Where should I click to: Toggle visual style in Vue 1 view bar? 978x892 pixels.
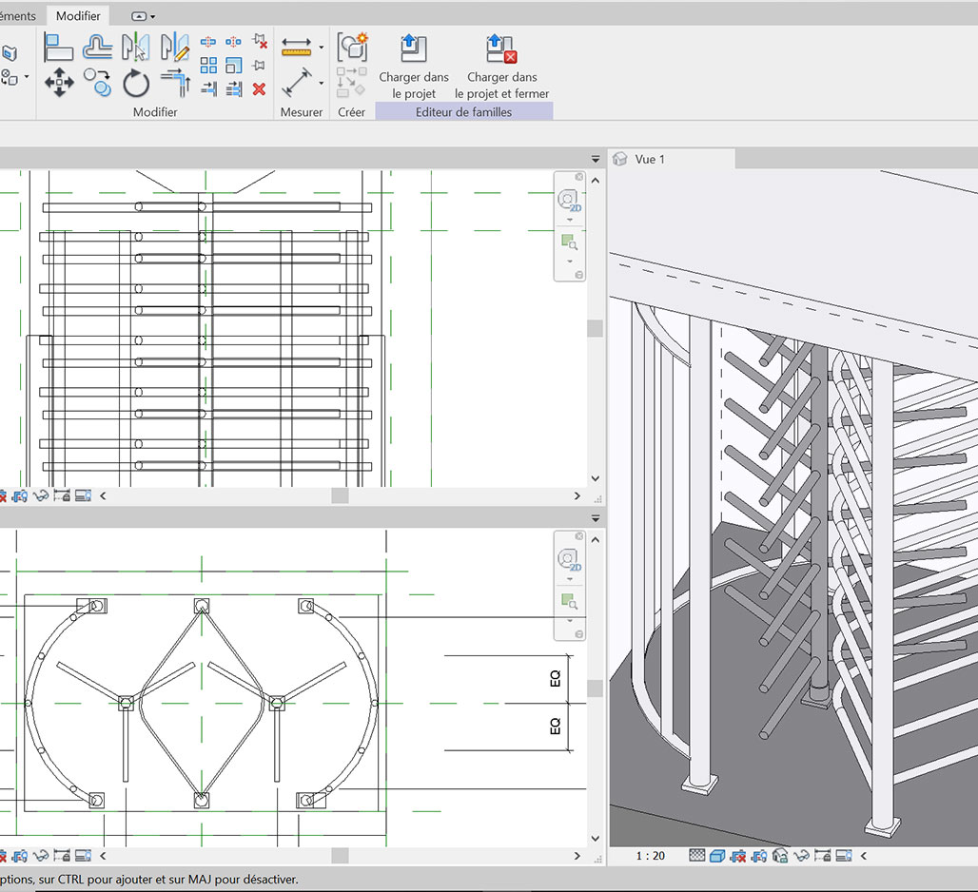click(717, 856)
